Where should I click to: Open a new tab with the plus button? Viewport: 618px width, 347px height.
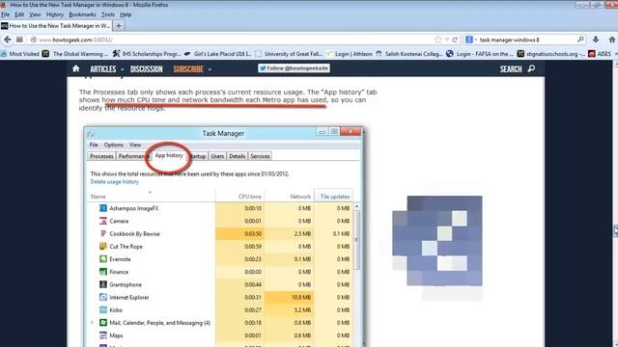119,26
